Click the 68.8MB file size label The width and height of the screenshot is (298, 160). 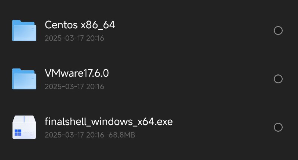[121, 135]
